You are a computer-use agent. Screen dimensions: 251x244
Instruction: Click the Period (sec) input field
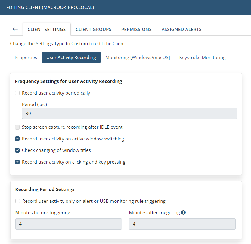[129, 114]
